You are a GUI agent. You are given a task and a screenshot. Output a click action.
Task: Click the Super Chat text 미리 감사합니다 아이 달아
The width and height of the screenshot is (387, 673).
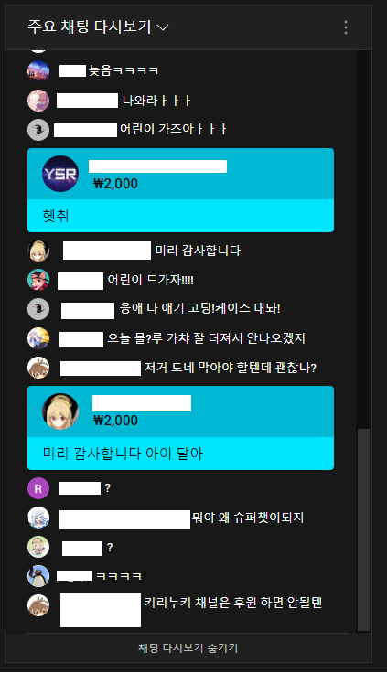(x=123, y=454)
